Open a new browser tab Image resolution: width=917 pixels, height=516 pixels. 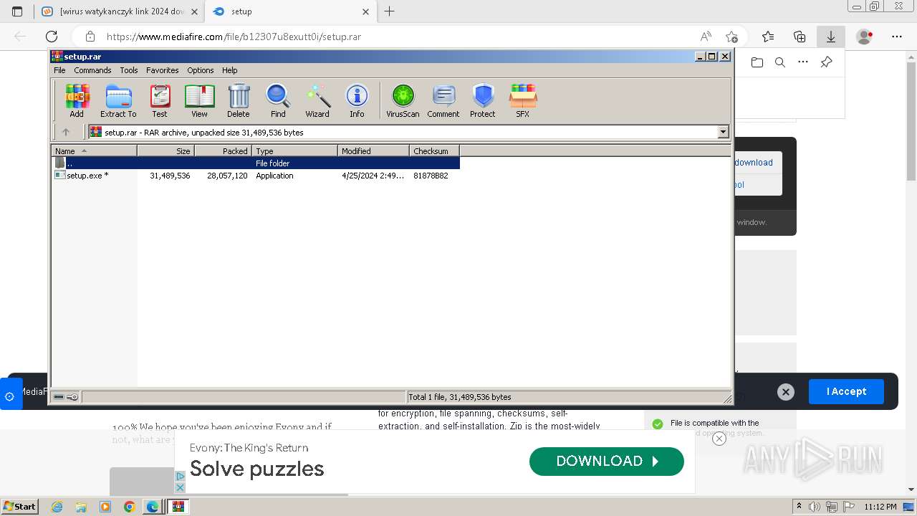(389, 11)
